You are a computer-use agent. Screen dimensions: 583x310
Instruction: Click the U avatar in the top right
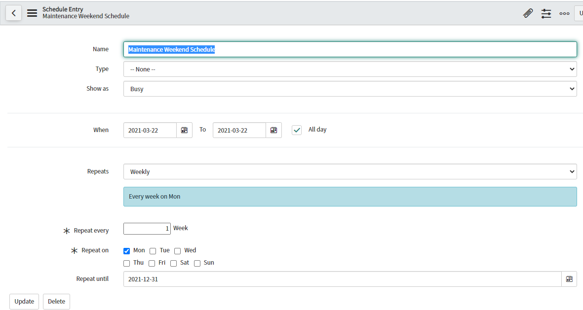[580, 13]
